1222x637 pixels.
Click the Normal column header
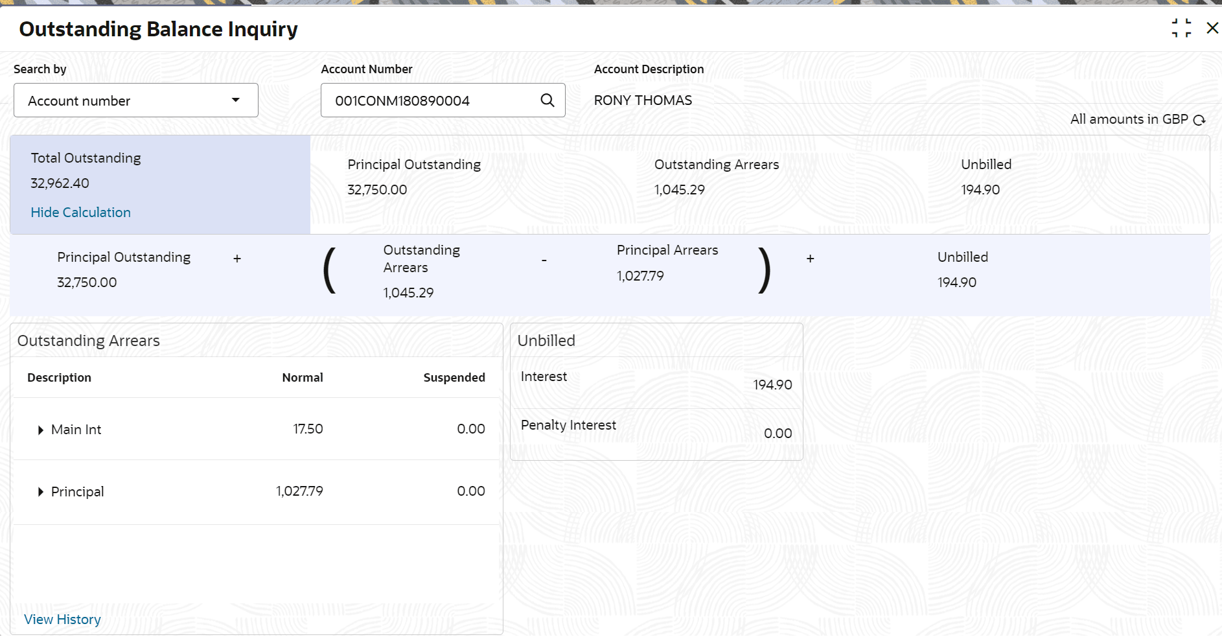(303, 378)
